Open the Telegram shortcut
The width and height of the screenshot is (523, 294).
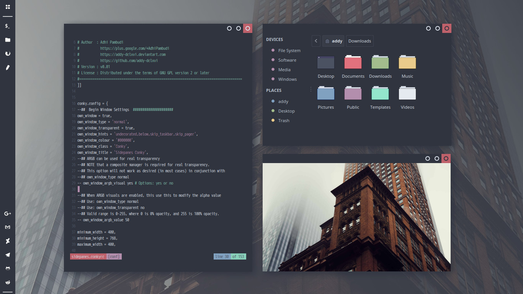(8, 255)
